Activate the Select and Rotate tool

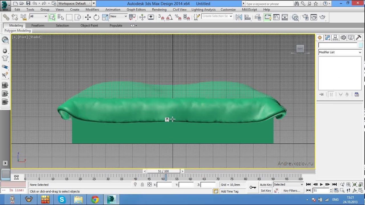(x=96, y=17)
